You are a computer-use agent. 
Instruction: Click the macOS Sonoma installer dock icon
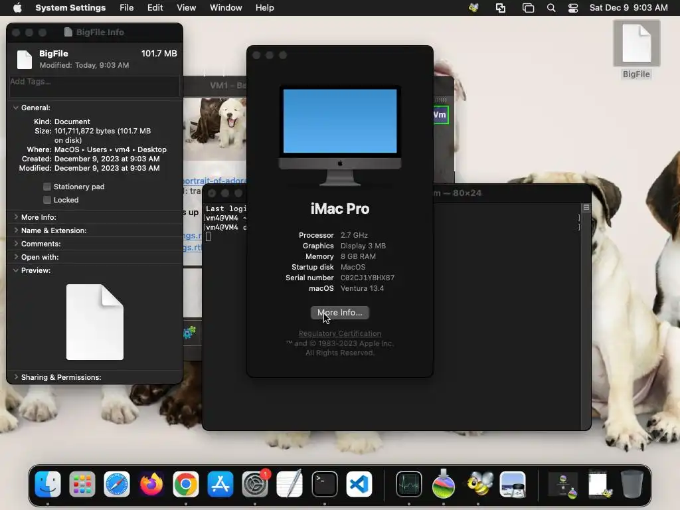[x=443, y=484]
